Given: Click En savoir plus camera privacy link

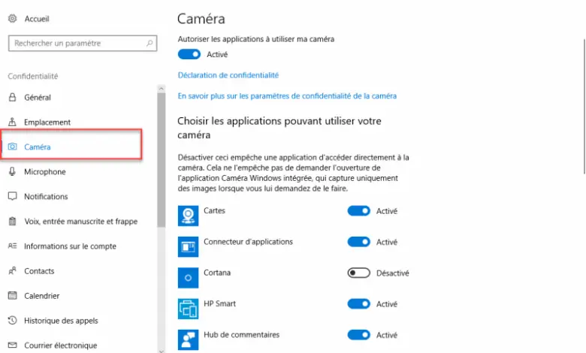Looking at the screenshot, I should 287,96.
